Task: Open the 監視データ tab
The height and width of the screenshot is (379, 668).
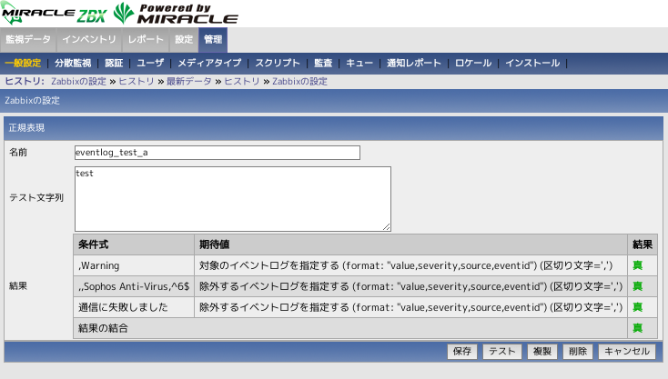Action: point(28,40)
